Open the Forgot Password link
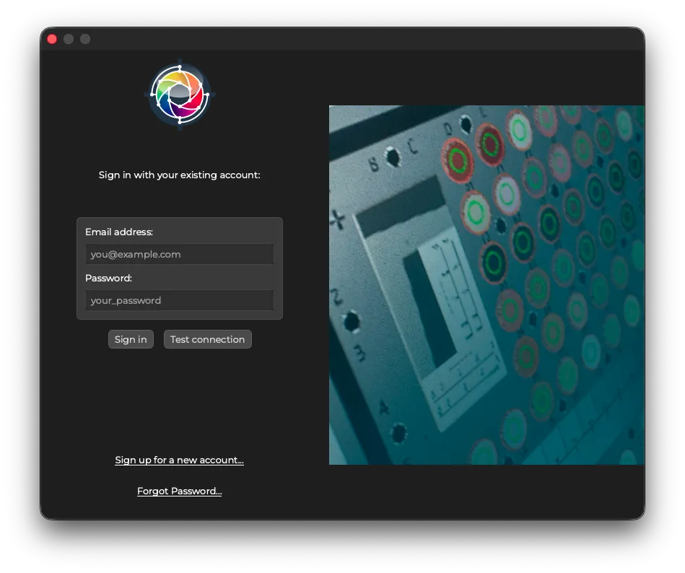The image size is (685, 573). [x=180, y=491]
